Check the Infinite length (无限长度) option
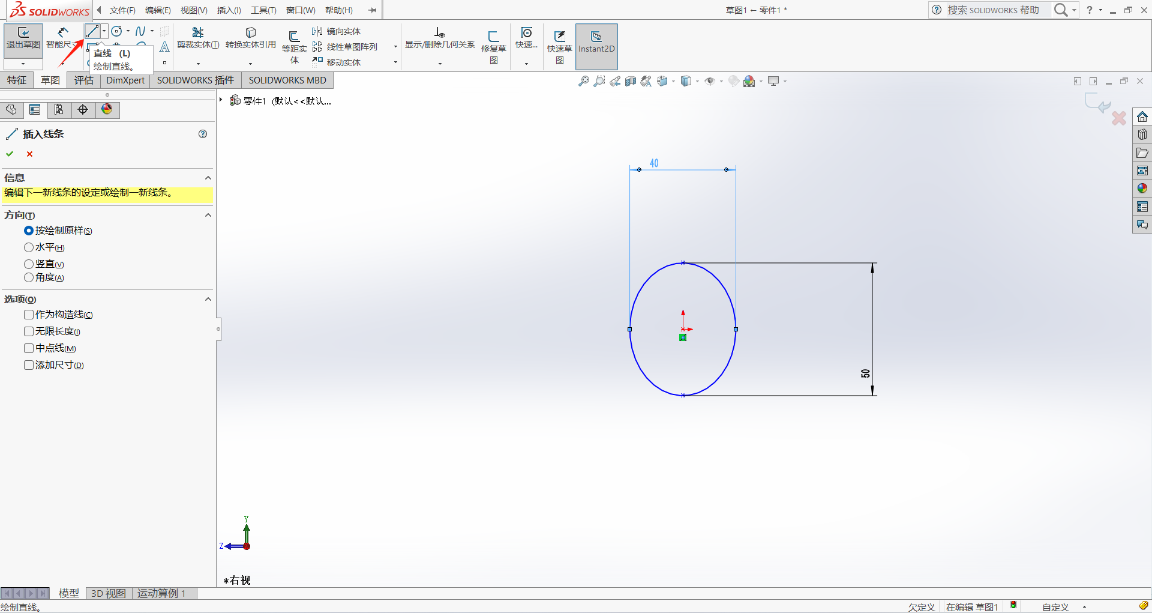 (x=29, y=331)
